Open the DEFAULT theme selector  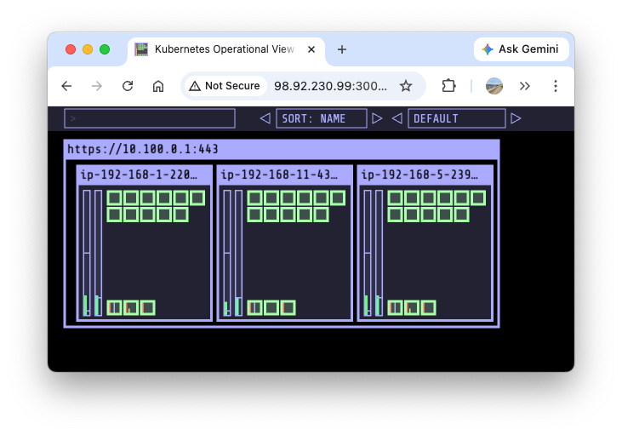coord(456,118)
